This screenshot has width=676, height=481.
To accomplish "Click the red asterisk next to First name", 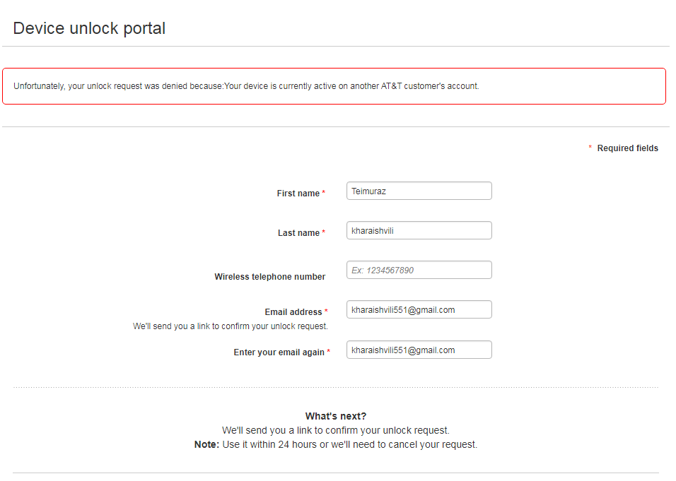I will [324, 193].
